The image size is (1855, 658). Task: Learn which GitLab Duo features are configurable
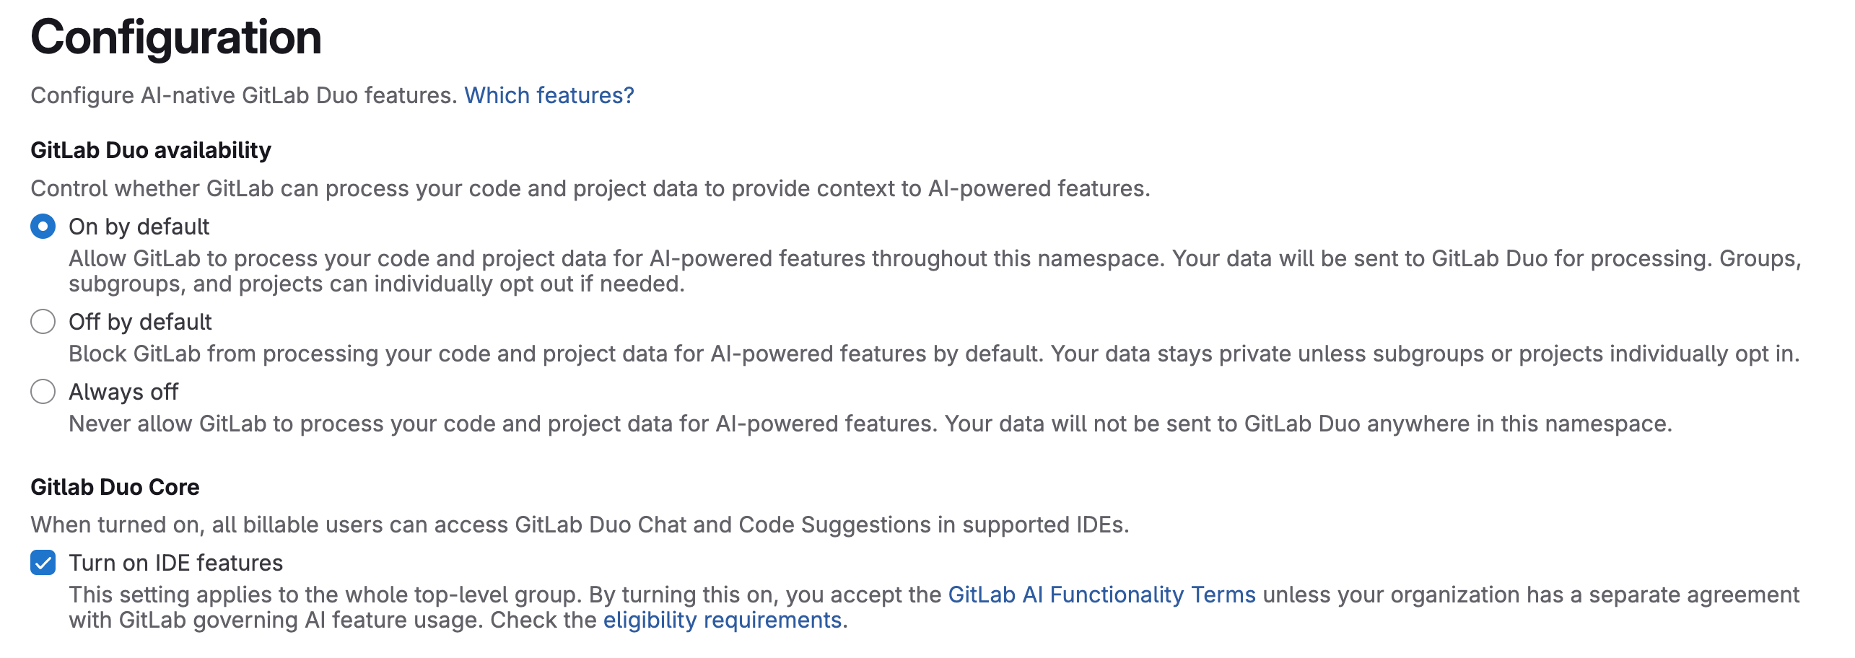(x=549, y=95)
